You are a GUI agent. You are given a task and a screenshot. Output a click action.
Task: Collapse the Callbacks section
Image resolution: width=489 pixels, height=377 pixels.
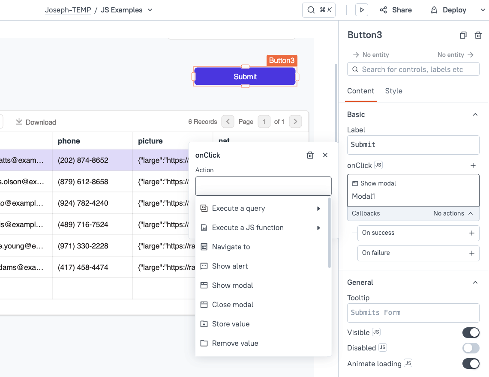tap(474, 213)
